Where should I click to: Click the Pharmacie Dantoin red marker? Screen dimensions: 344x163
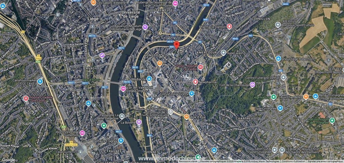coord(229,26)
